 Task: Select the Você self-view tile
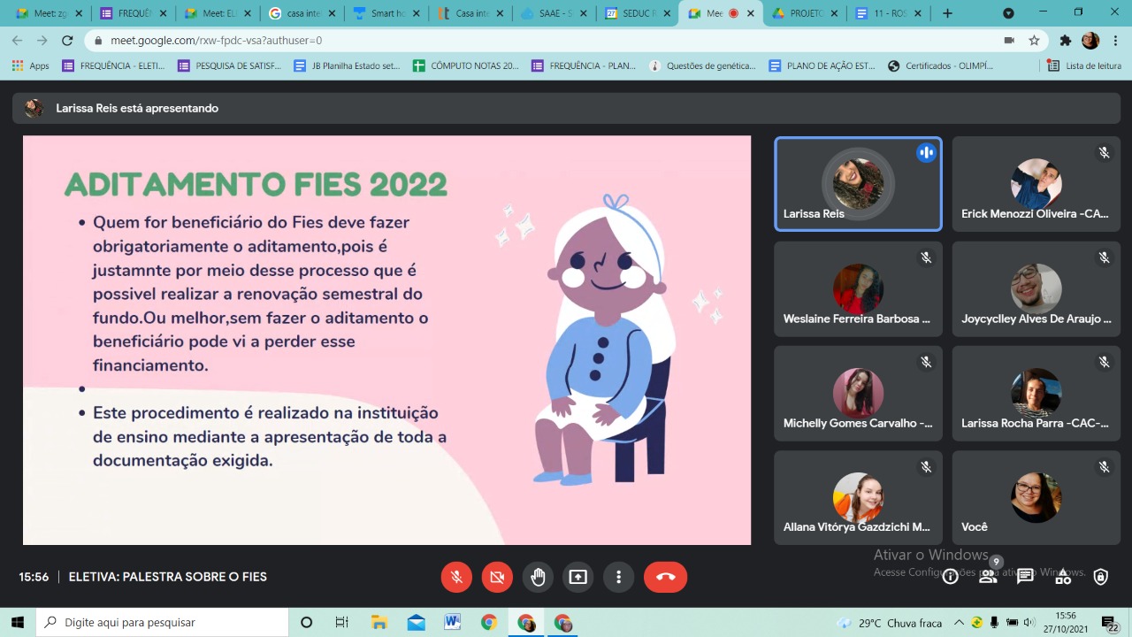pyautogui.click(x=1036, y=498)
